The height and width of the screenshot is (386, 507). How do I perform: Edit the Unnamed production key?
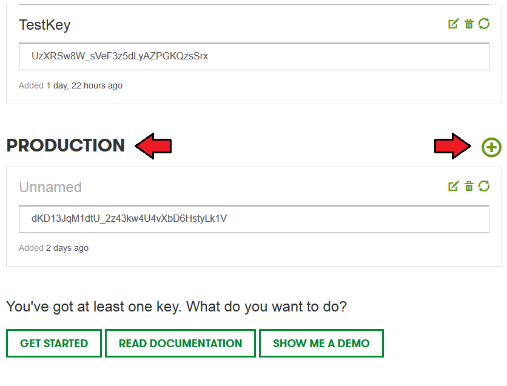pos(453,186)
